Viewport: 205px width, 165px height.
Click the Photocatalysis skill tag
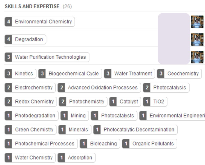coord(169,88)
